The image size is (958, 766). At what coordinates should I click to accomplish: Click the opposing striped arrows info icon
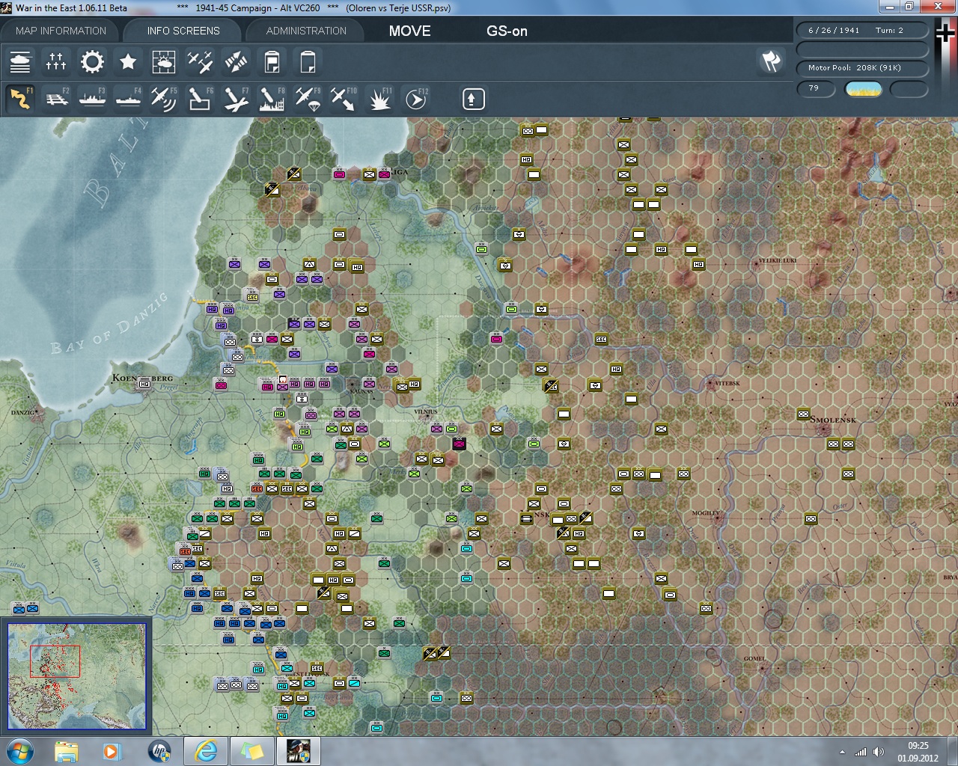(236, 61)
